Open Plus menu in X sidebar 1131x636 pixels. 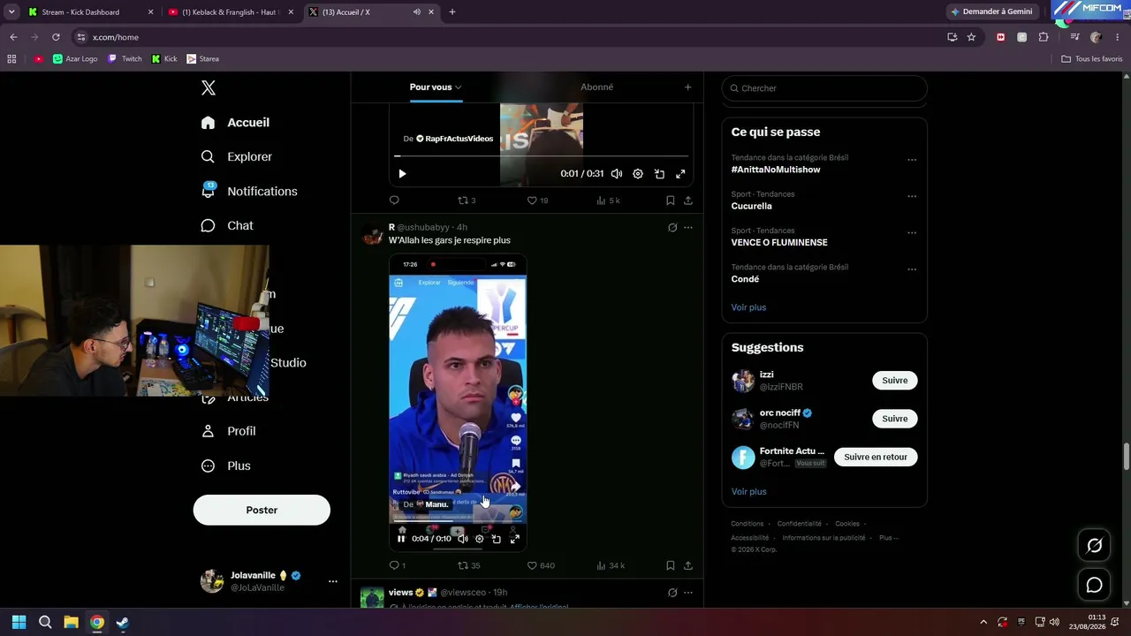click(226, 466)
